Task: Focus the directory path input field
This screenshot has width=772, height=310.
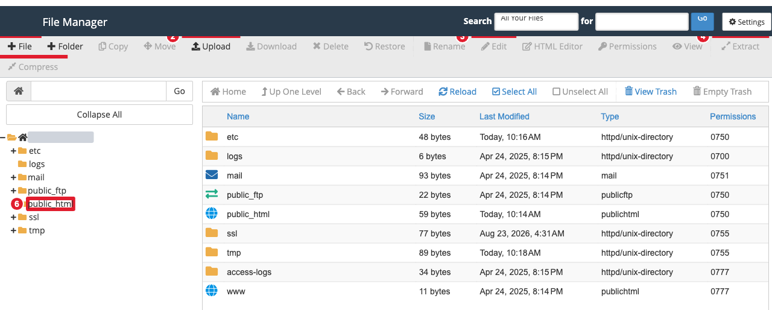Action: [98, 91]
